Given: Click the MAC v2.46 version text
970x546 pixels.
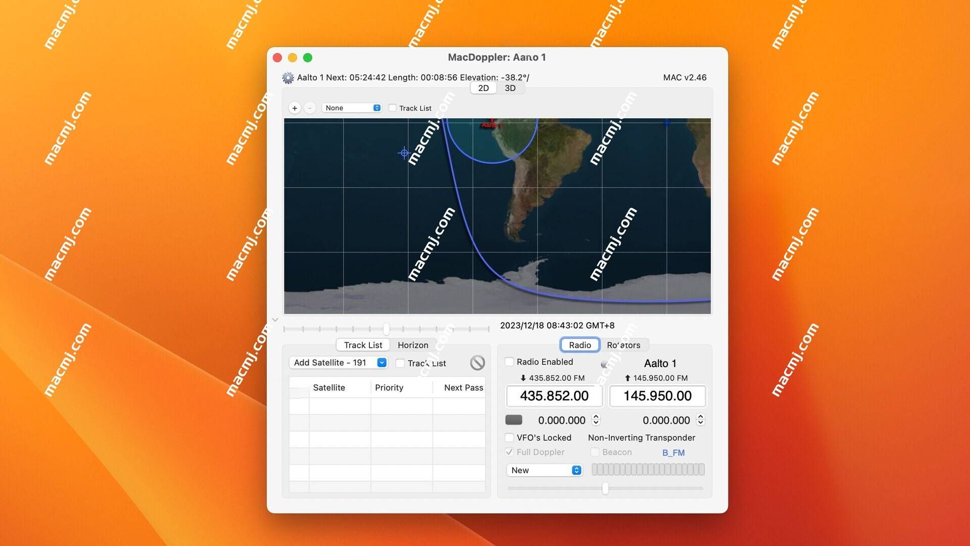Looking at the screenshot, I should [x=685, y=77].
